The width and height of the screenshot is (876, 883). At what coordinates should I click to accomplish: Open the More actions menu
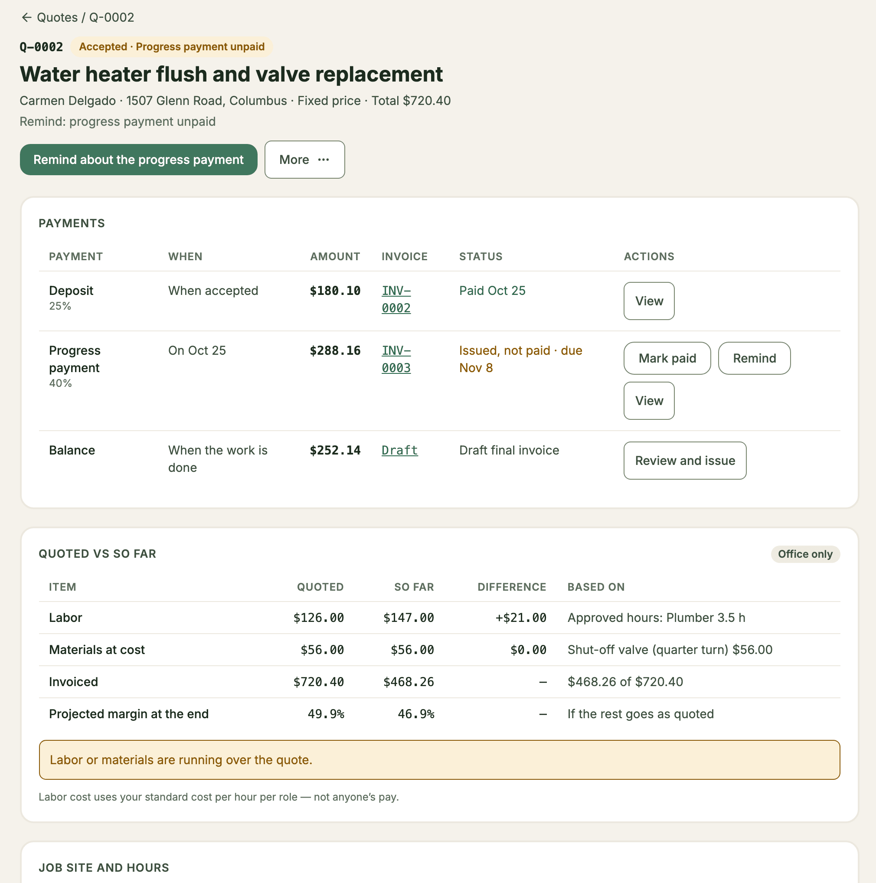304,160
